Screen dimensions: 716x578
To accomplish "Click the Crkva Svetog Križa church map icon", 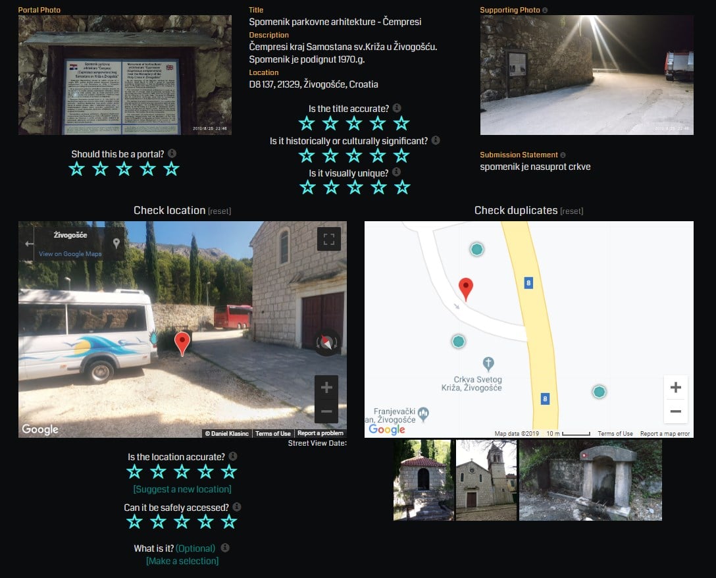I will (x=488, y=363).
